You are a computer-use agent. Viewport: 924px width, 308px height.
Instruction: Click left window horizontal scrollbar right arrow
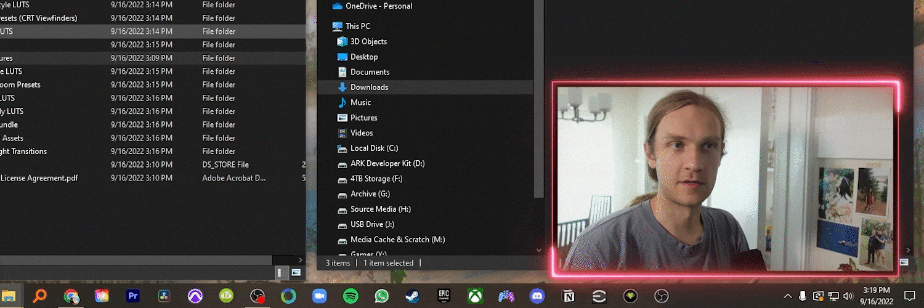tap(301, 261)
